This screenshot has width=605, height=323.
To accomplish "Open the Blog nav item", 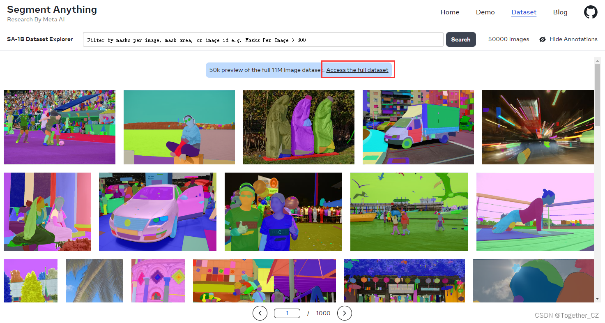I will click(560, 12).
